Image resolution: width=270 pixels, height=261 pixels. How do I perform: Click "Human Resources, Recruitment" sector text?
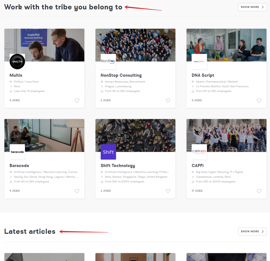click(125, 82)
